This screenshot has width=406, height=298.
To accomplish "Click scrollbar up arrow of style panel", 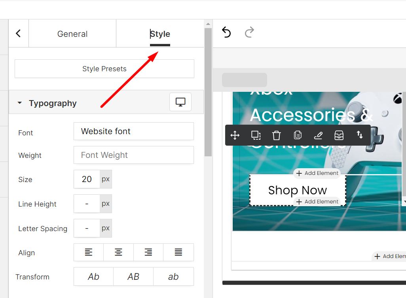I will (208, 24).
